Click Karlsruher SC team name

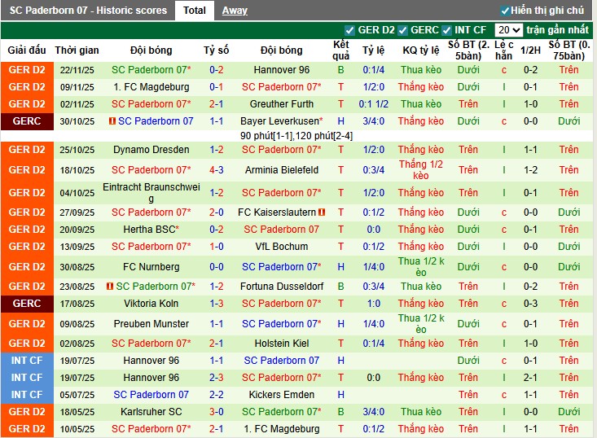(151, 412)
